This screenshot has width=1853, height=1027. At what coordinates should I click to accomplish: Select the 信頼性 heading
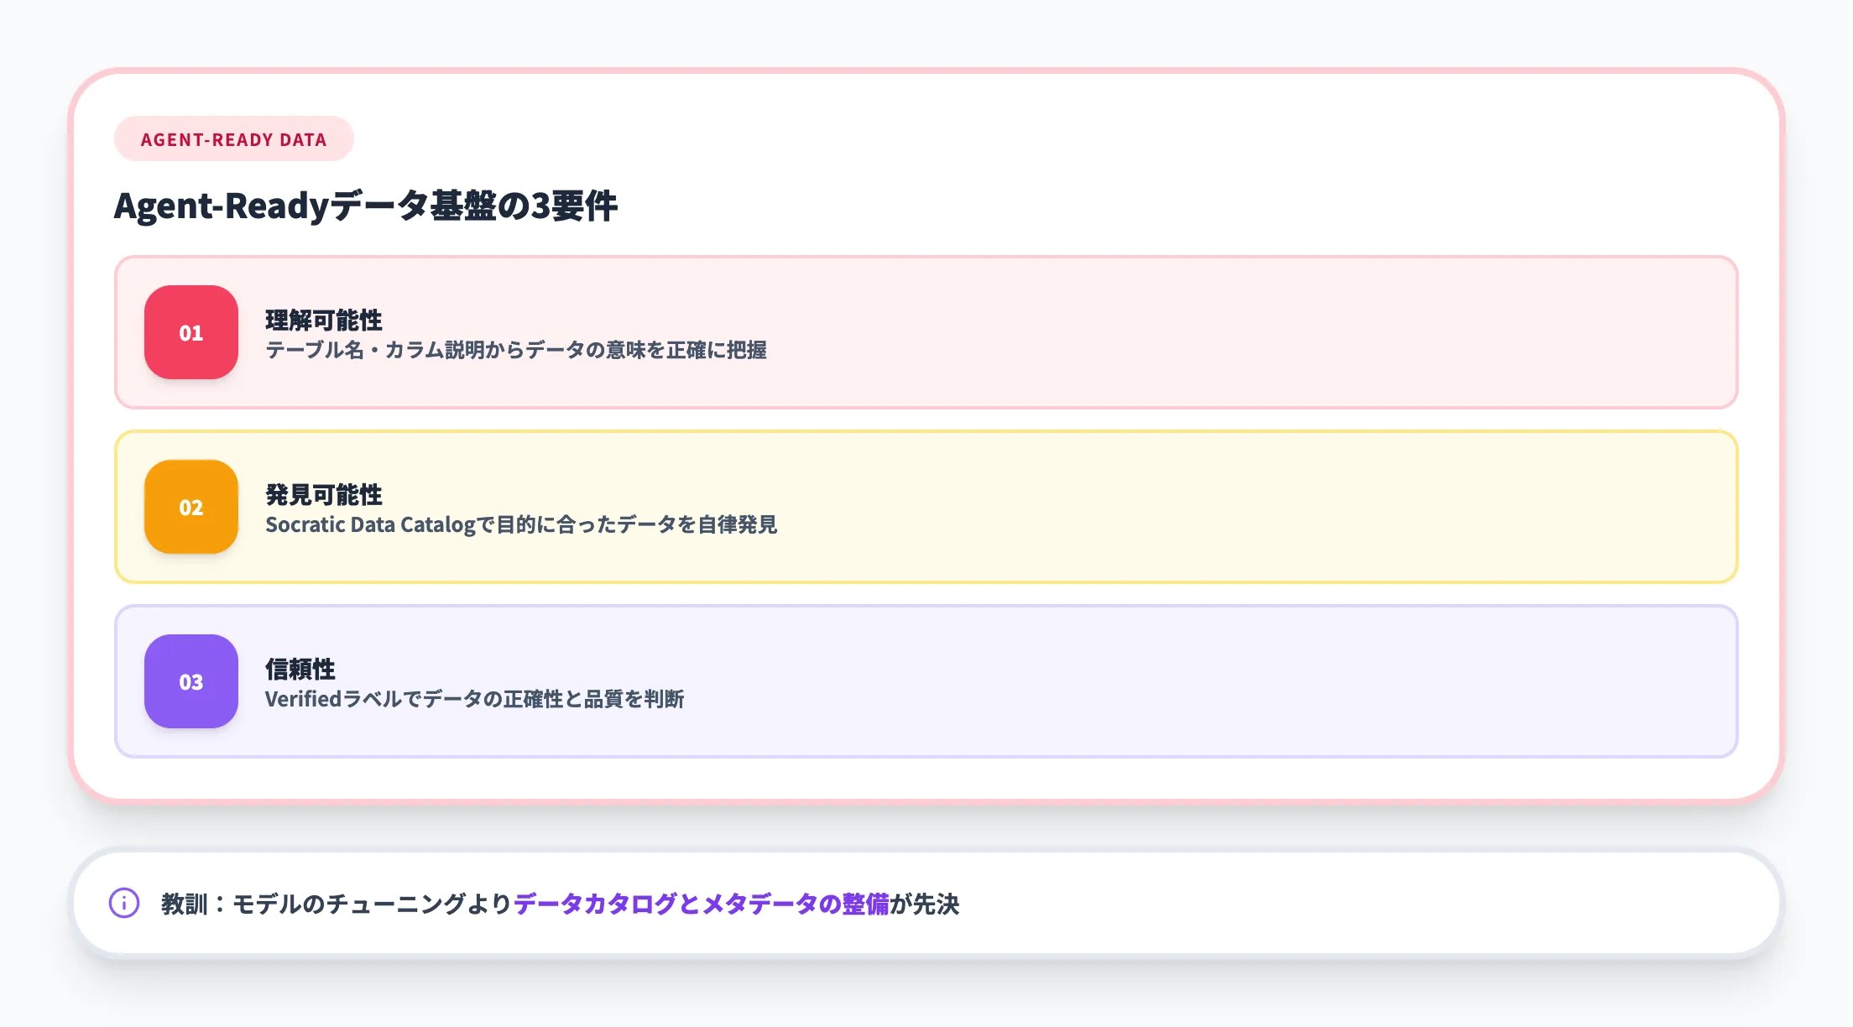click(300, 669)
